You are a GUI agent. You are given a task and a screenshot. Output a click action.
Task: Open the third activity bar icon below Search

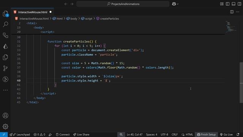[5, 35]
